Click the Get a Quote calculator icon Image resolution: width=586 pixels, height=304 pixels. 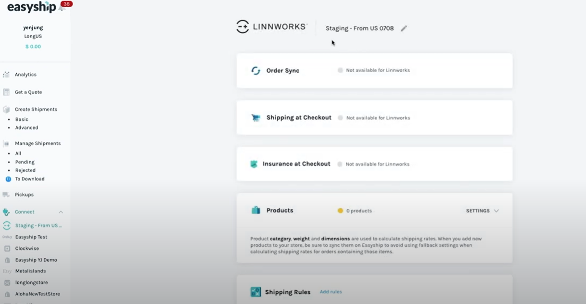tap(6, 92)
